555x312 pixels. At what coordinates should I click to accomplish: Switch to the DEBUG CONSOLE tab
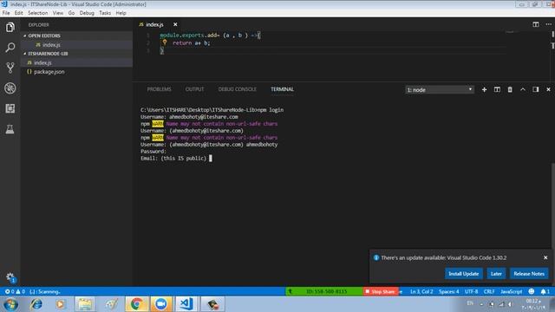pyautogui.click(x=237, y=89)
